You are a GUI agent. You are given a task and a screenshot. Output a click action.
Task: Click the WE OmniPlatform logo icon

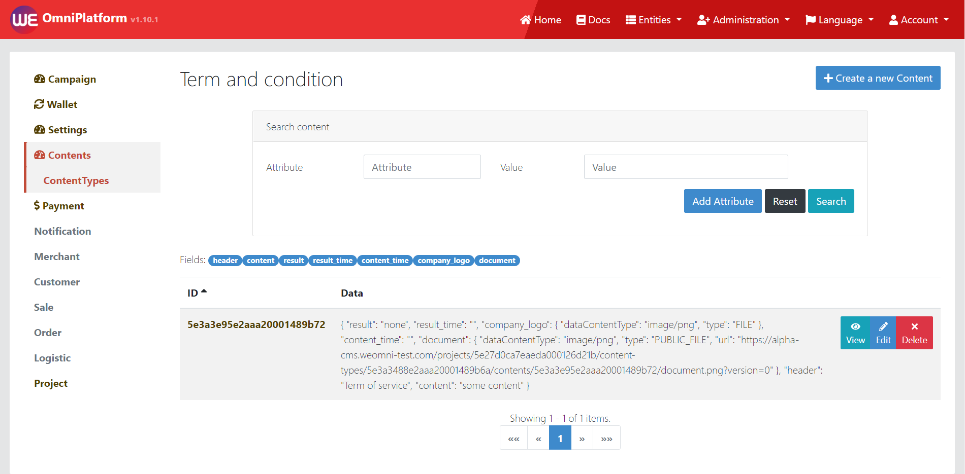pyautogui.click(x=24, y=20)
